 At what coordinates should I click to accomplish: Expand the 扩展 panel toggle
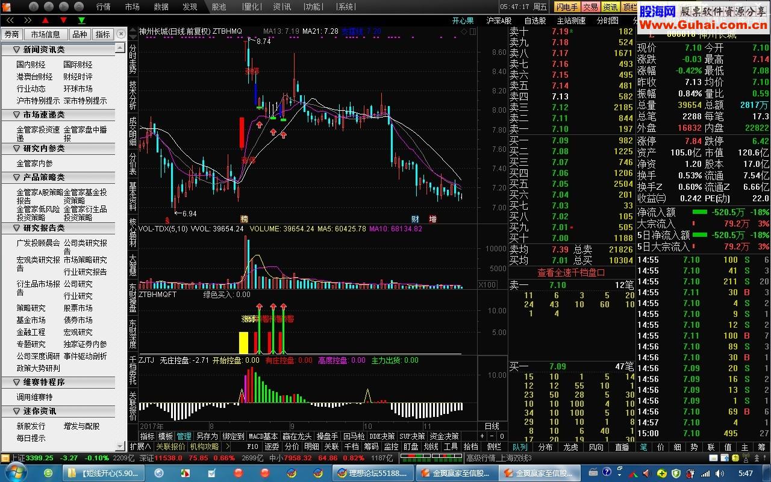140,446
